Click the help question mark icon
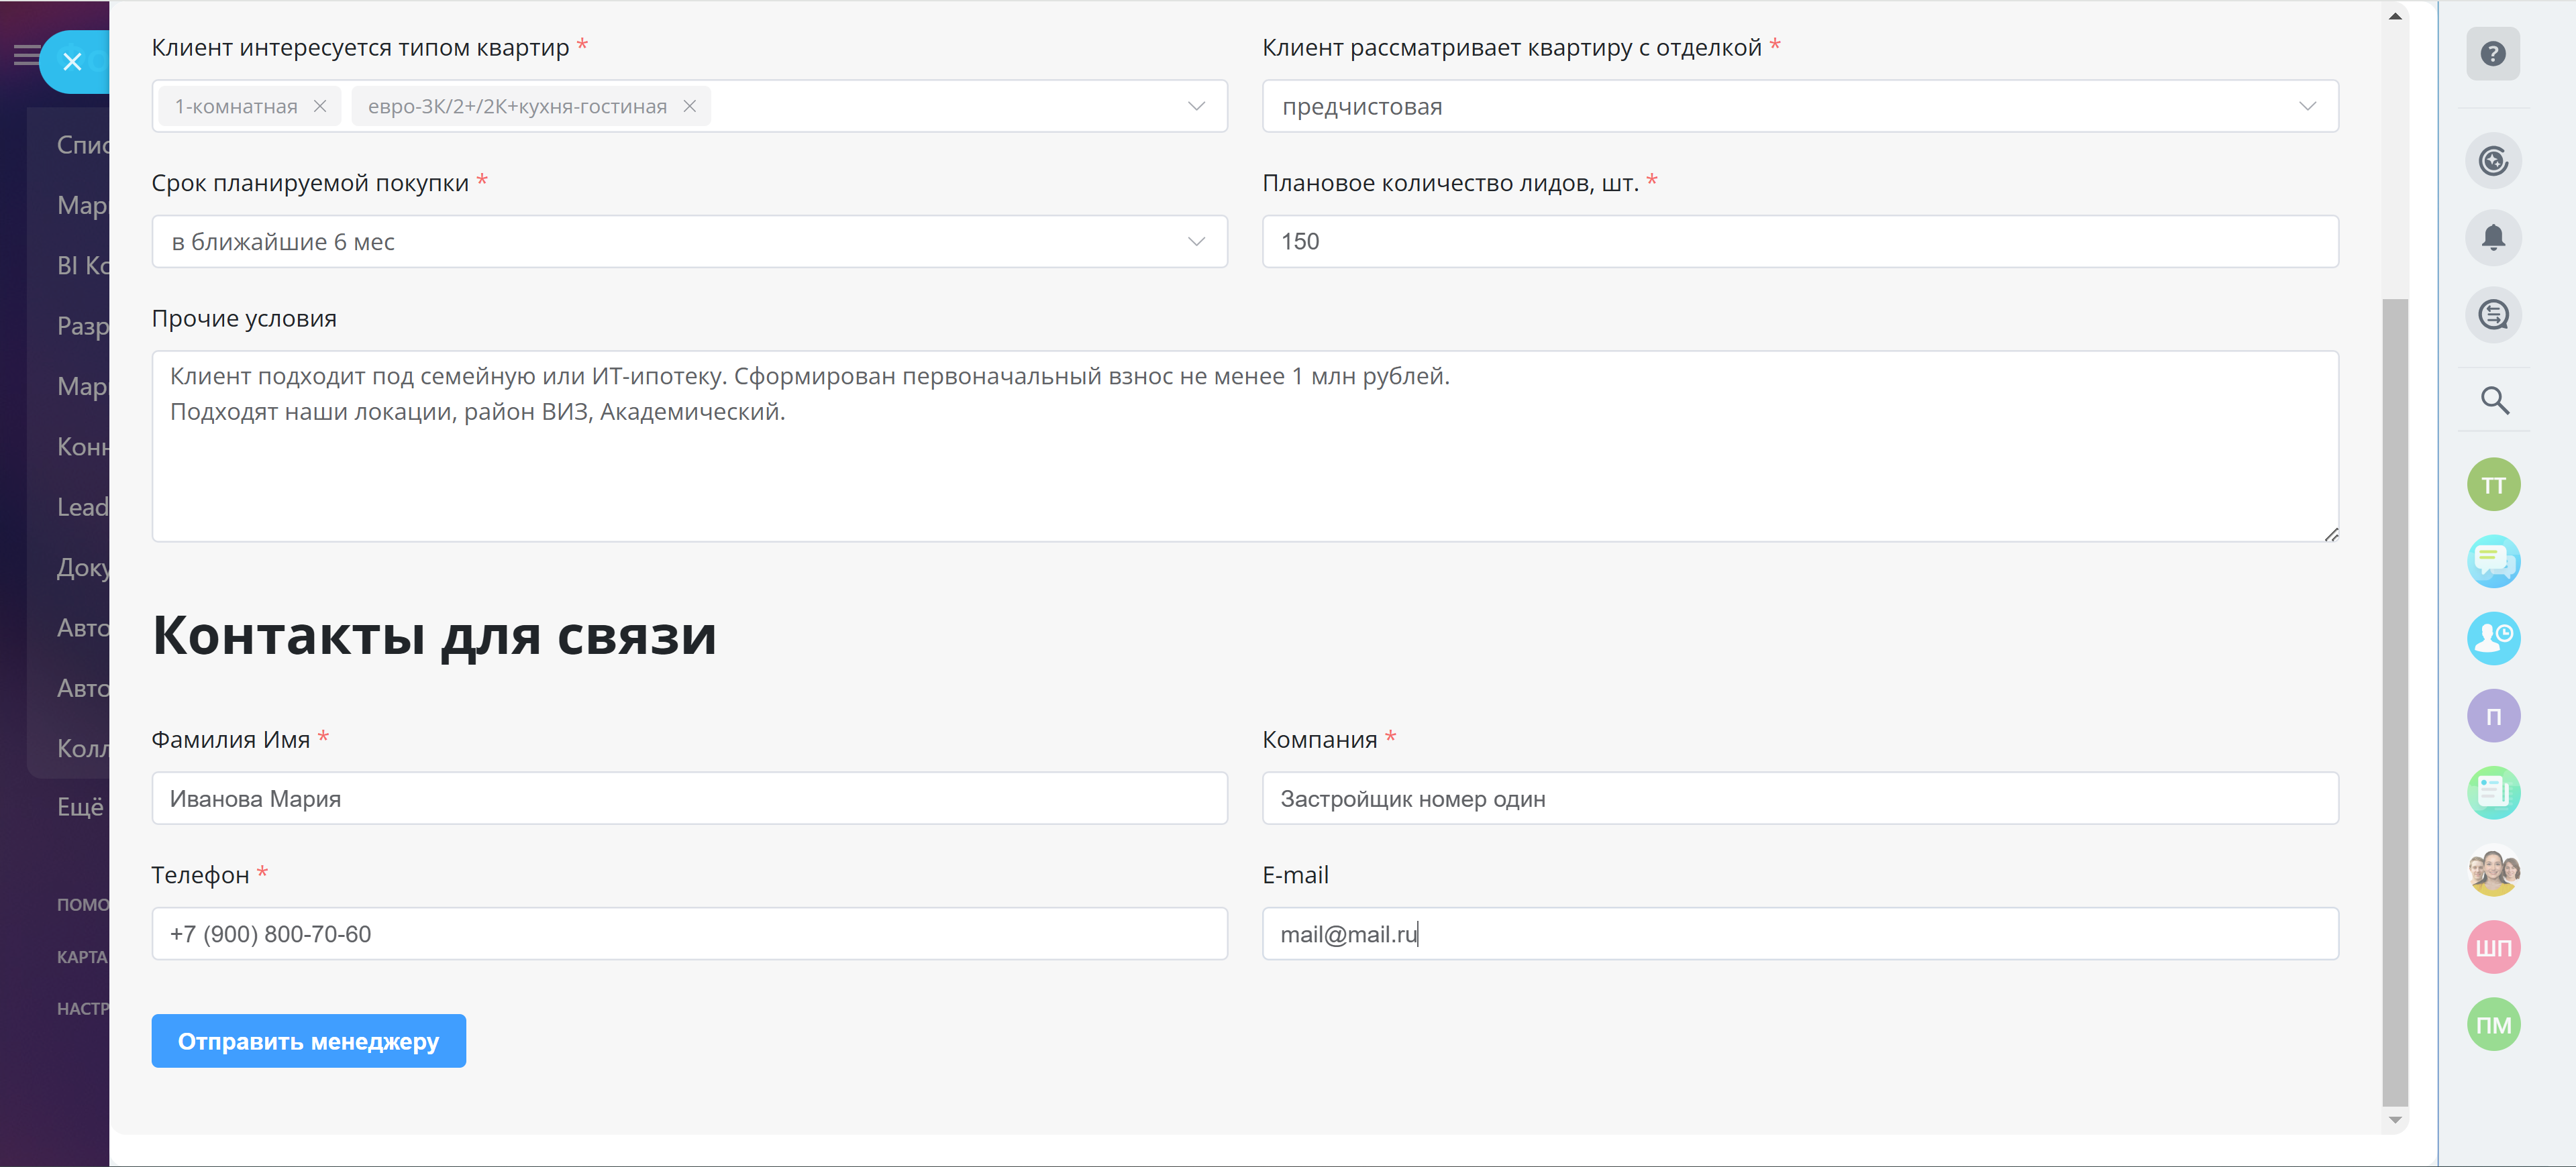The image size is (2576, 1167). pos(2493,54)
